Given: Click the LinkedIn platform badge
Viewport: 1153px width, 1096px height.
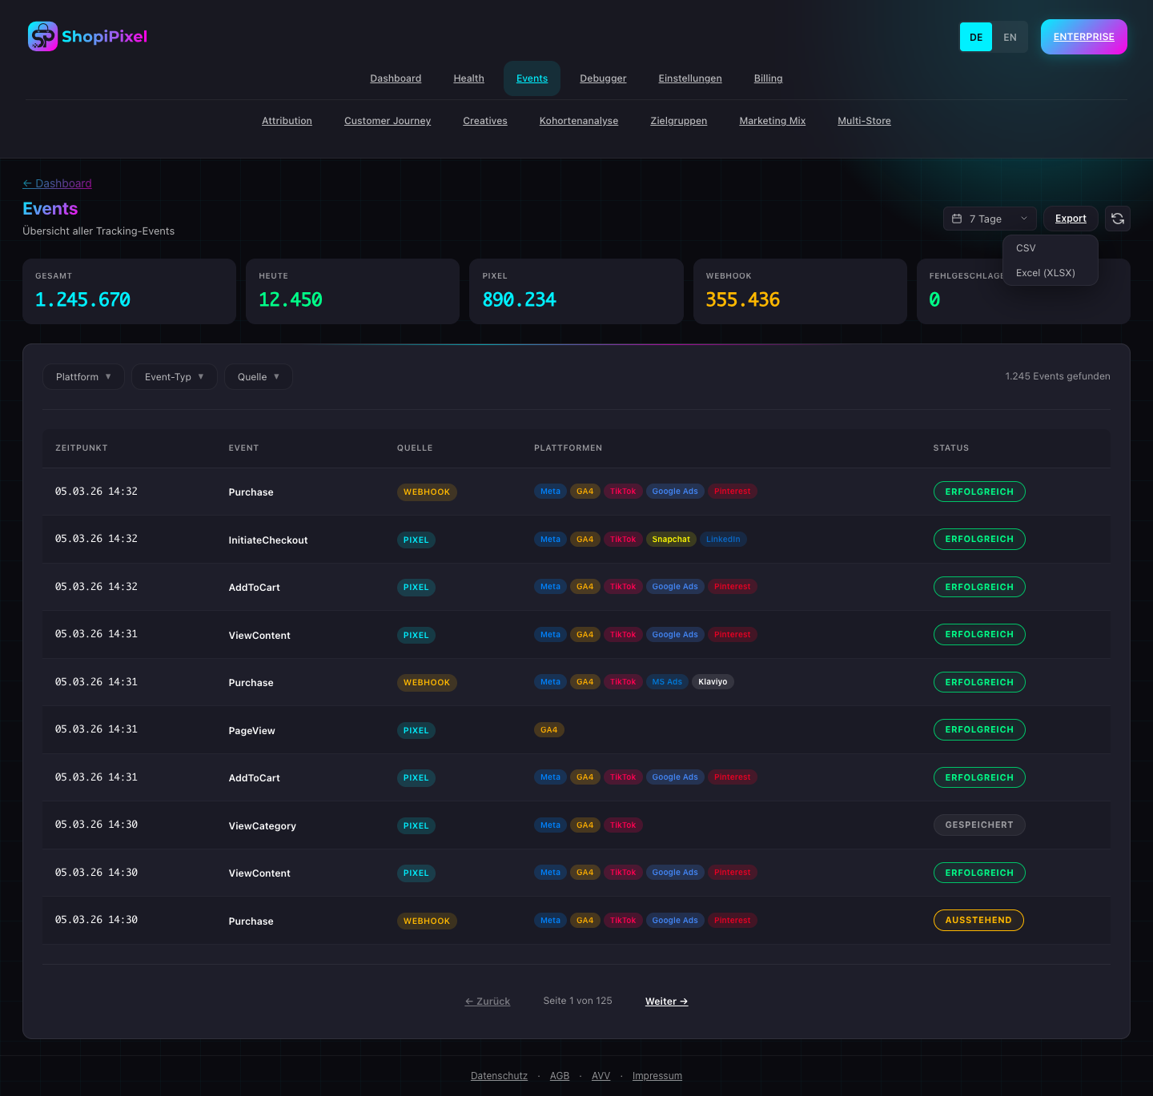Looking at the screenshot, I should [723, 540].
